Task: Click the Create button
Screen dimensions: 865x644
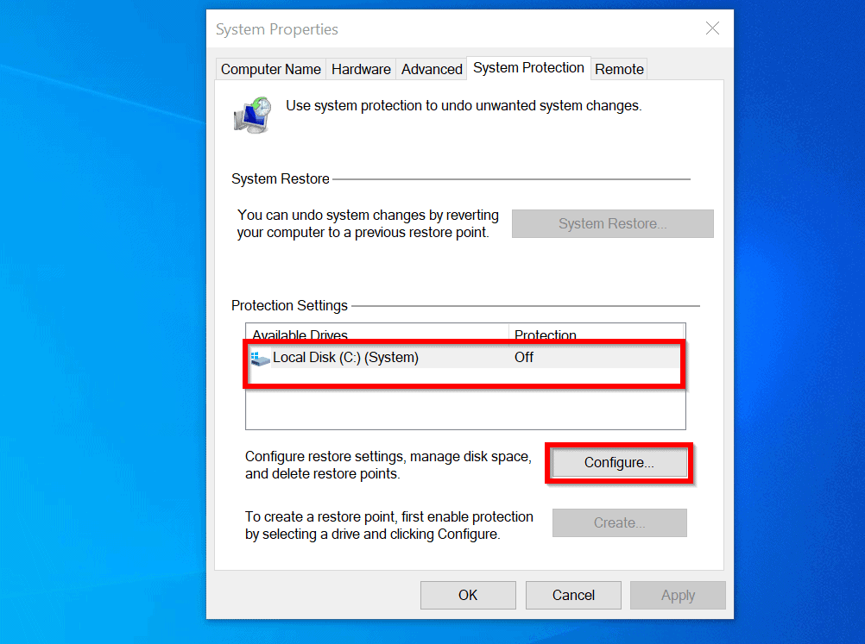Action: pyautogui.click(x=619, y=522)
